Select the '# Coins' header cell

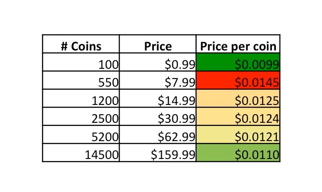pos(81,44)
